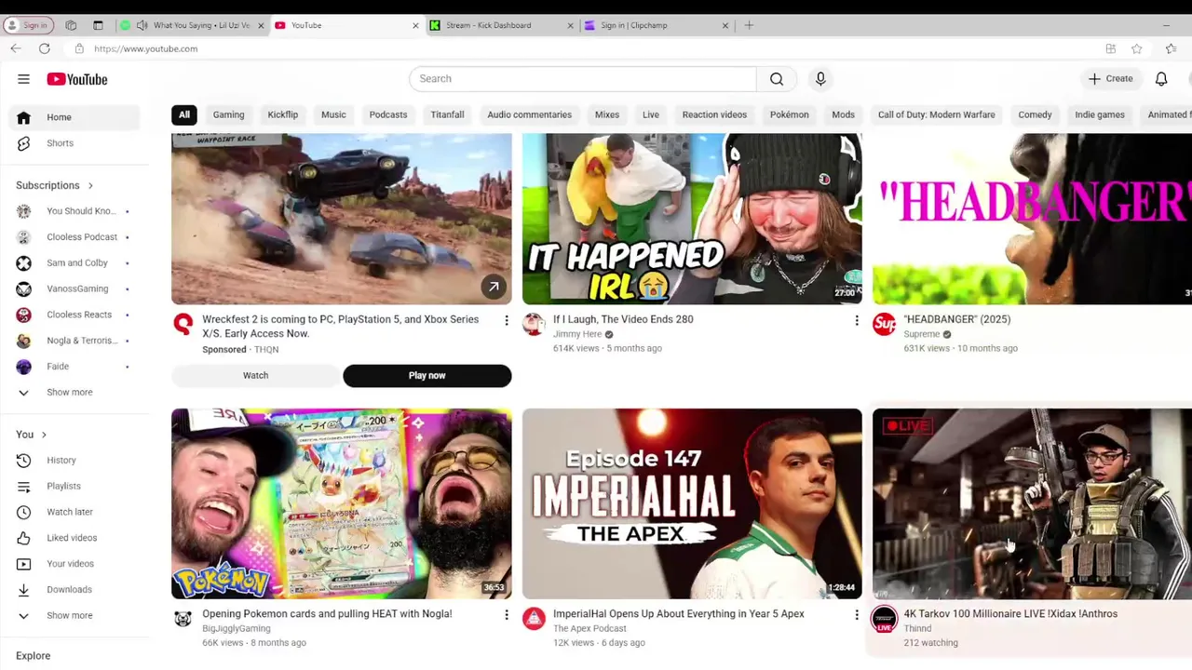This screenshot has width=1192, height=670.
Task: Select Reaction videos chip
Action: (714, 114)
